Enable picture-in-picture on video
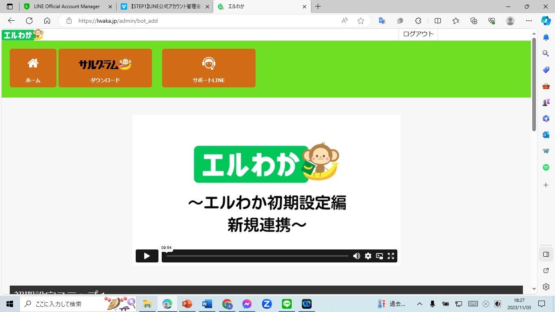555x312 pixels. (x=379, y=256)
